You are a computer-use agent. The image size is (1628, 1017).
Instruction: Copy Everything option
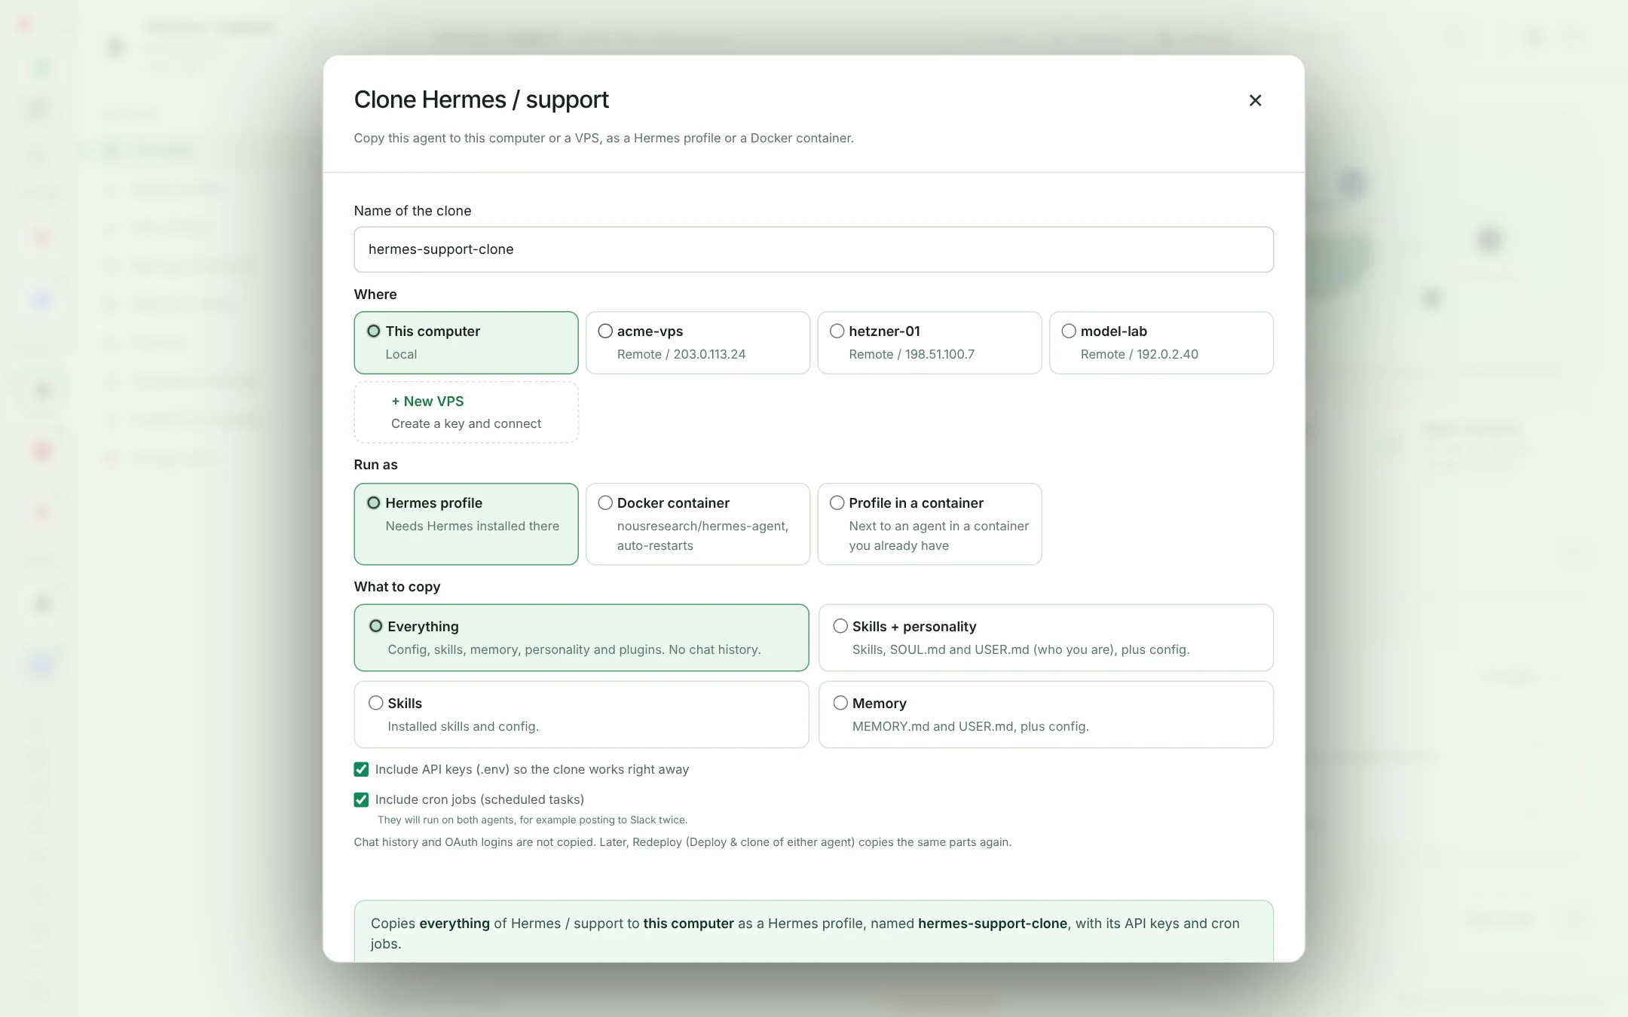point(581,637)
